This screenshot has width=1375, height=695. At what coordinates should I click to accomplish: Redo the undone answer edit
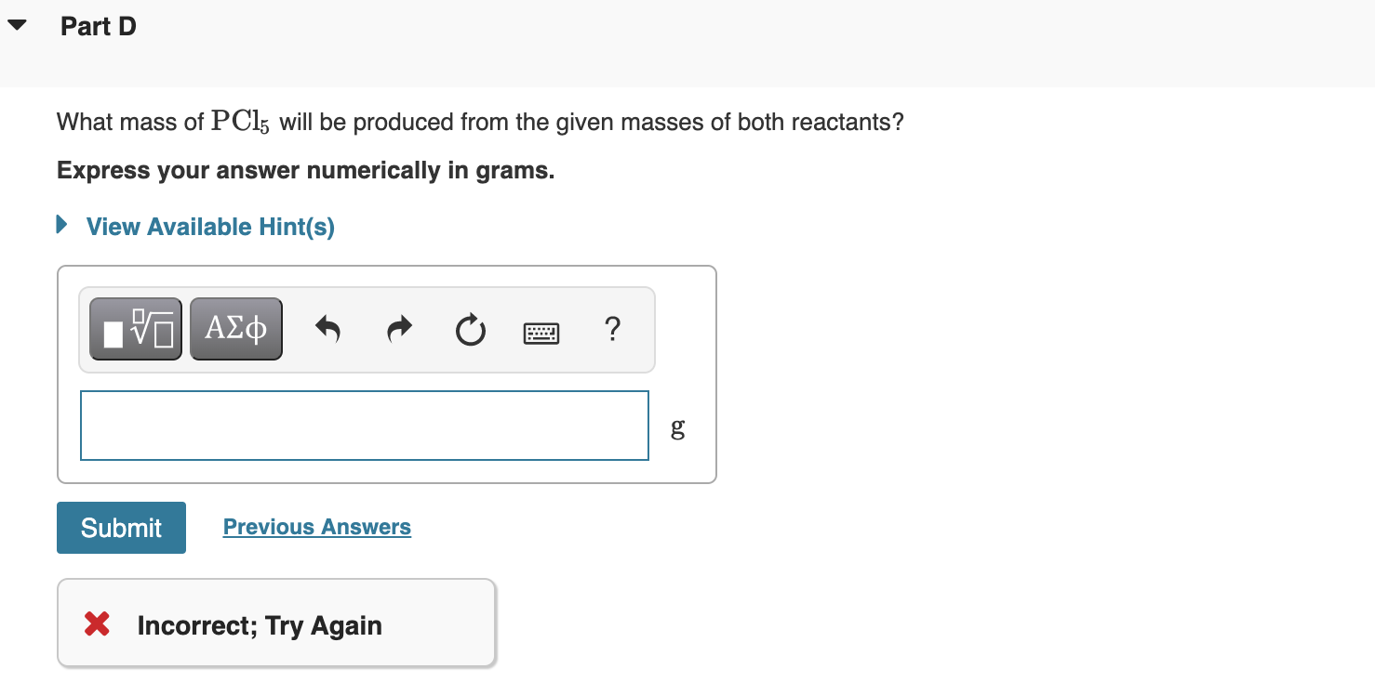(398, 330)
